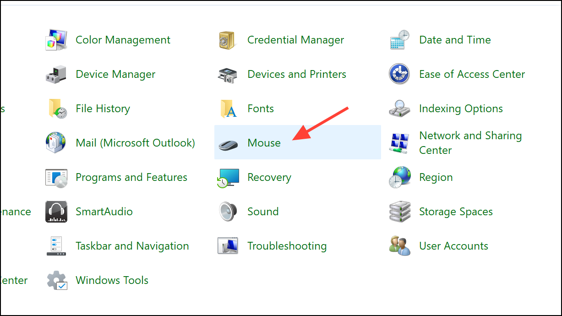The image size is (562, 316).
Task: Open the Indexing Options link
Action: 461,109
